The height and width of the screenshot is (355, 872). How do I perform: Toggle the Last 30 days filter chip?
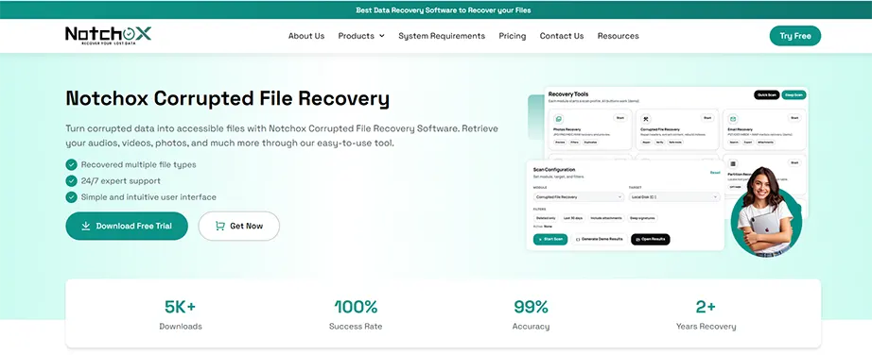click(x=573, y=218)
